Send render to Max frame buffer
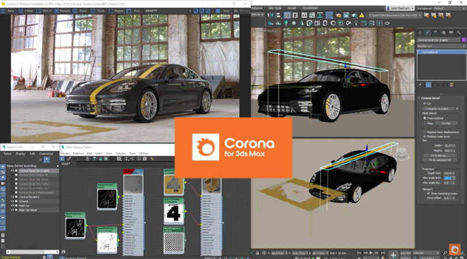This screenshot has height=259, width=467. click(x=27, y=11)
